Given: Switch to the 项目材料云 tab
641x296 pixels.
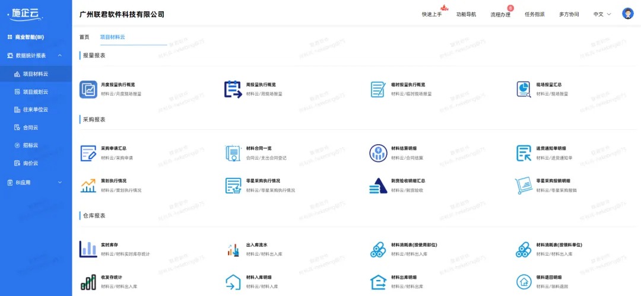Looking at the screenshot, I should coord(112,37).
